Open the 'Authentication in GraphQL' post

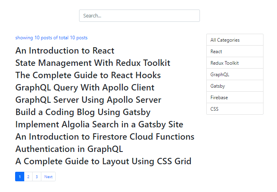point(69,149)
